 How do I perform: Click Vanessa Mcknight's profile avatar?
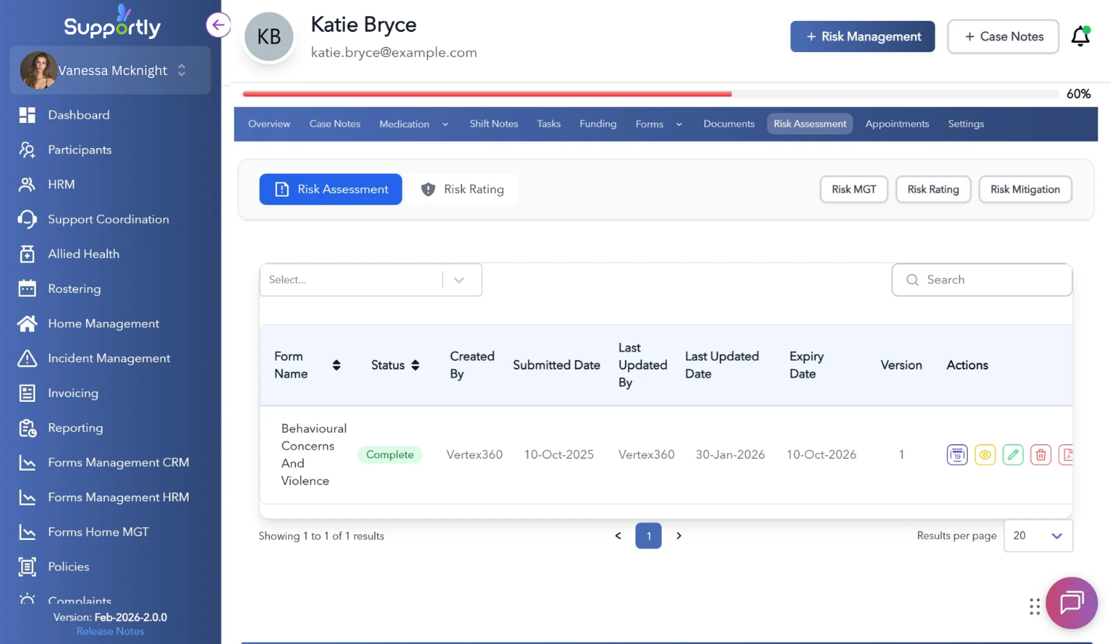pyautogui.click(x=38, y=70)
